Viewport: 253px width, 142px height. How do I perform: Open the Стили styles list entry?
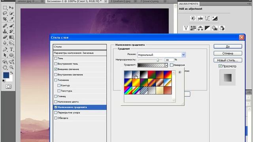click(80, 47)
